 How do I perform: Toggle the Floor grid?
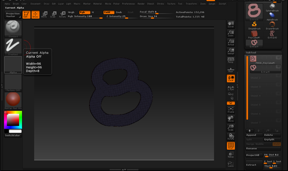pos(231,70)
